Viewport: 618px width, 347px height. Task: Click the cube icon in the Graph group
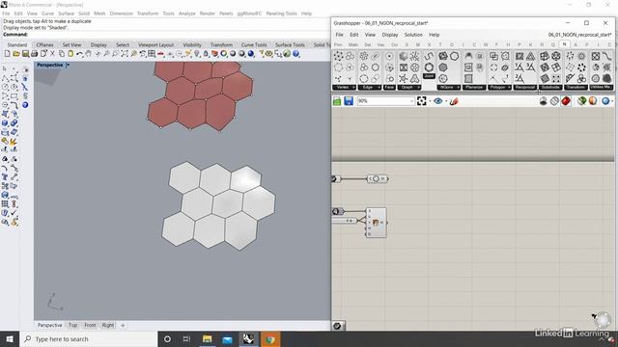[404, 56]
